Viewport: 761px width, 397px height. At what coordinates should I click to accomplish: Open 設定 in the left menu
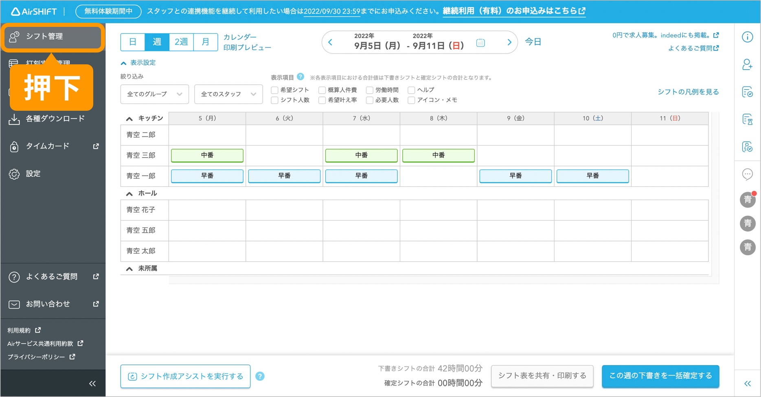(x=33, y=174)
